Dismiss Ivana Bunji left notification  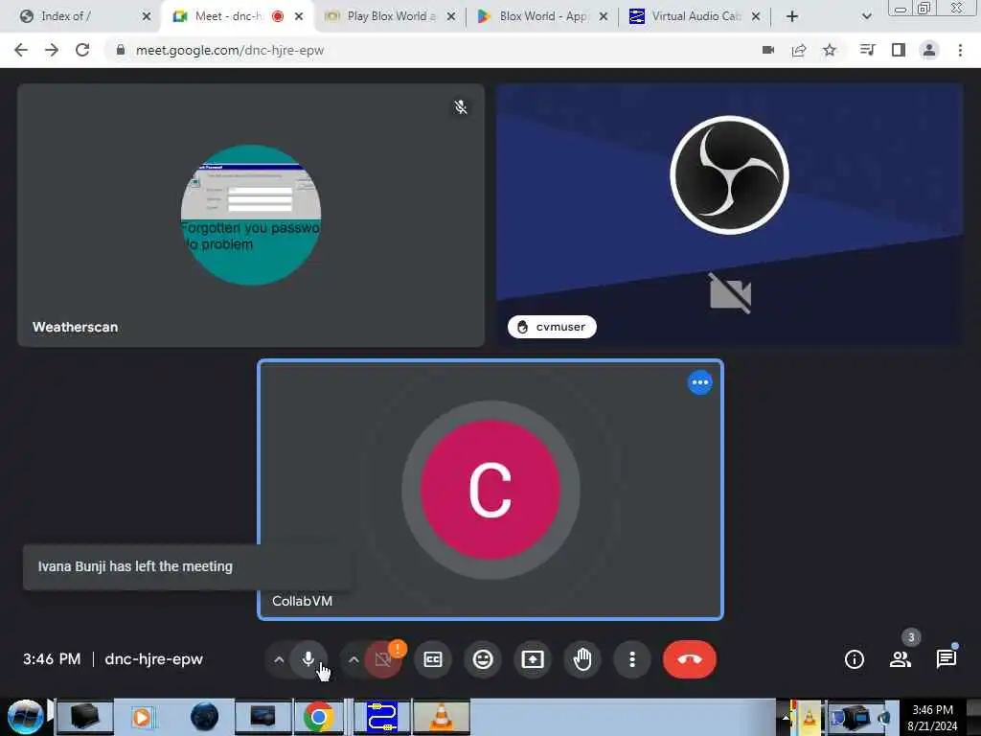(x=189, y=566)
